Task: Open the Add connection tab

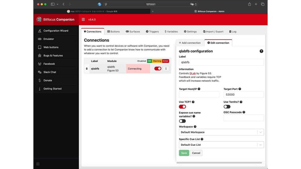Action: tap(190, 43)
